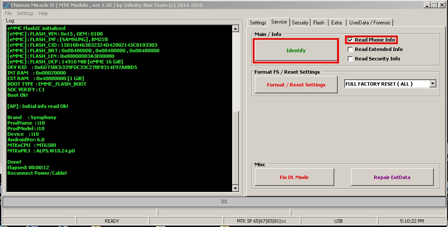Click log line 'Elapsed: 00:00:12'
Screen dimensions: 448x227
(x=28, y=168)
